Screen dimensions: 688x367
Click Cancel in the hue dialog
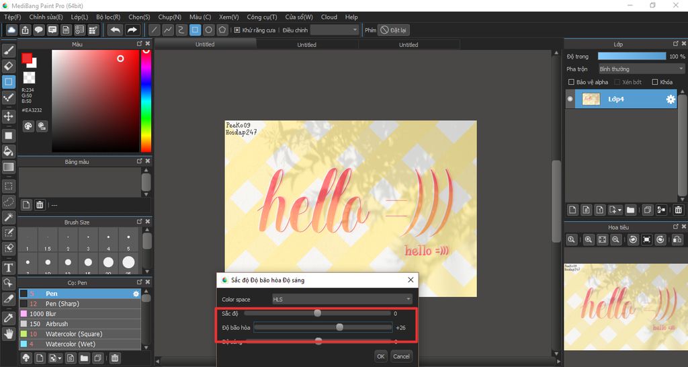401,356
